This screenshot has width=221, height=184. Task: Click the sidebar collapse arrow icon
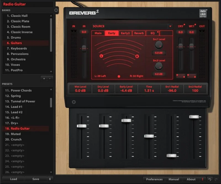(x=56, y=10)
